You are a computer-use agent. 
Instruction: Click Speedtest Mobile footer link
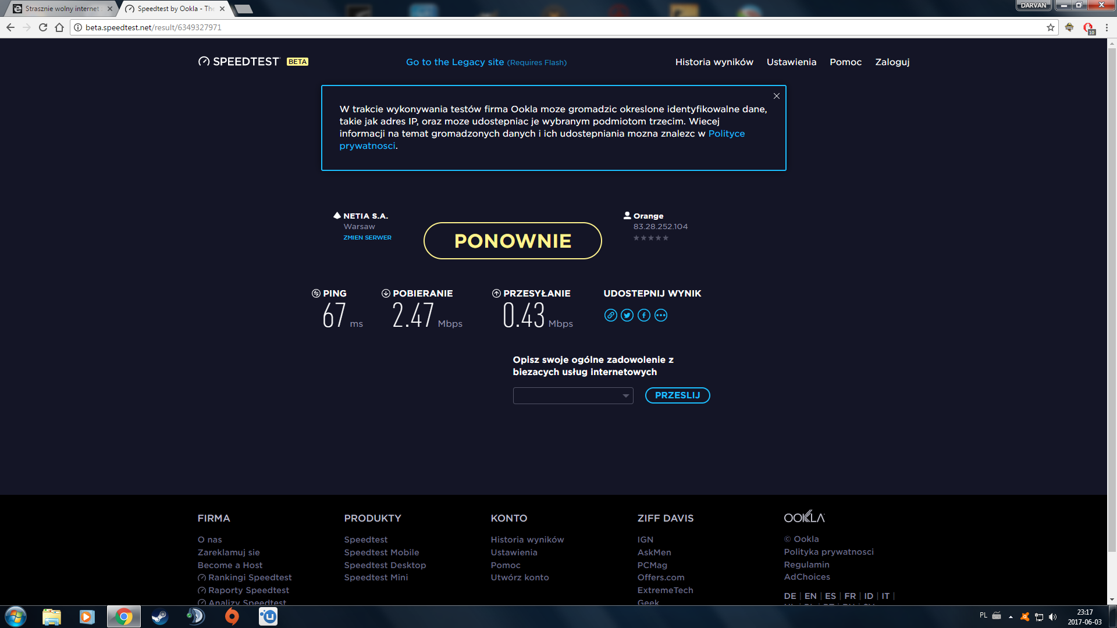[x=381, y=552]
